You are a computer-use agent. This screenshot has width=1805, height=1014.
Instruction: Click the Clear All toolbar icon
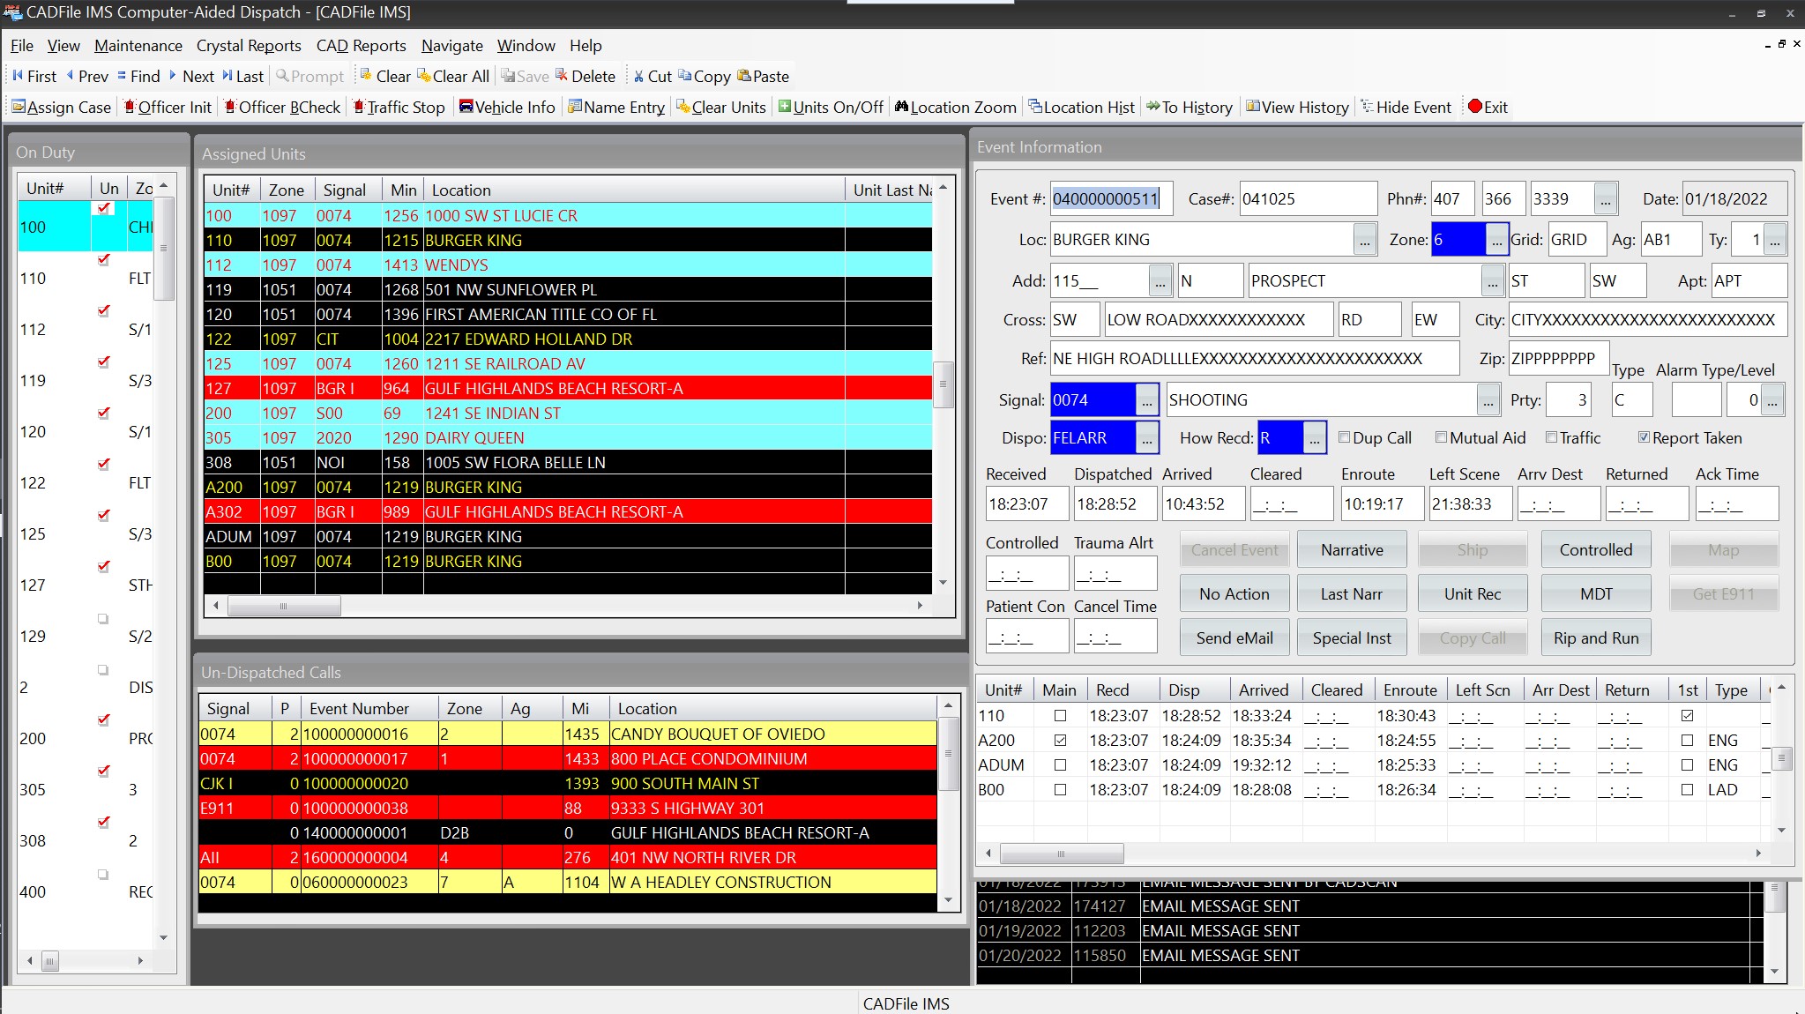[424, 76]
